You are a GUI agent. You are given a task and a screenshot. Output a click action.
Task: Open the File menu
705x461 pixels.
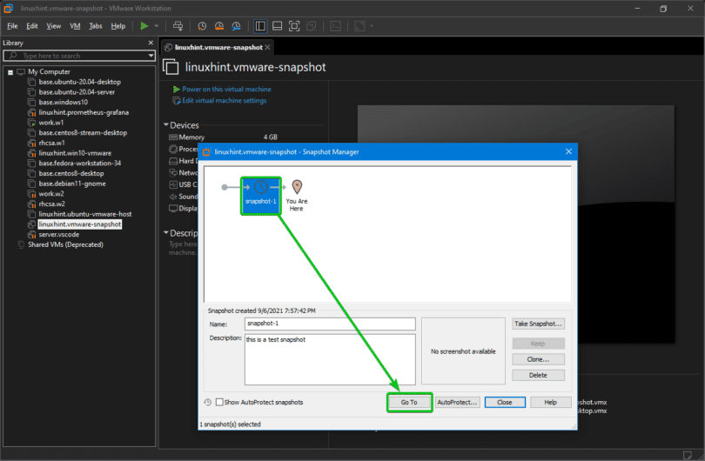[x=12, y=26]
